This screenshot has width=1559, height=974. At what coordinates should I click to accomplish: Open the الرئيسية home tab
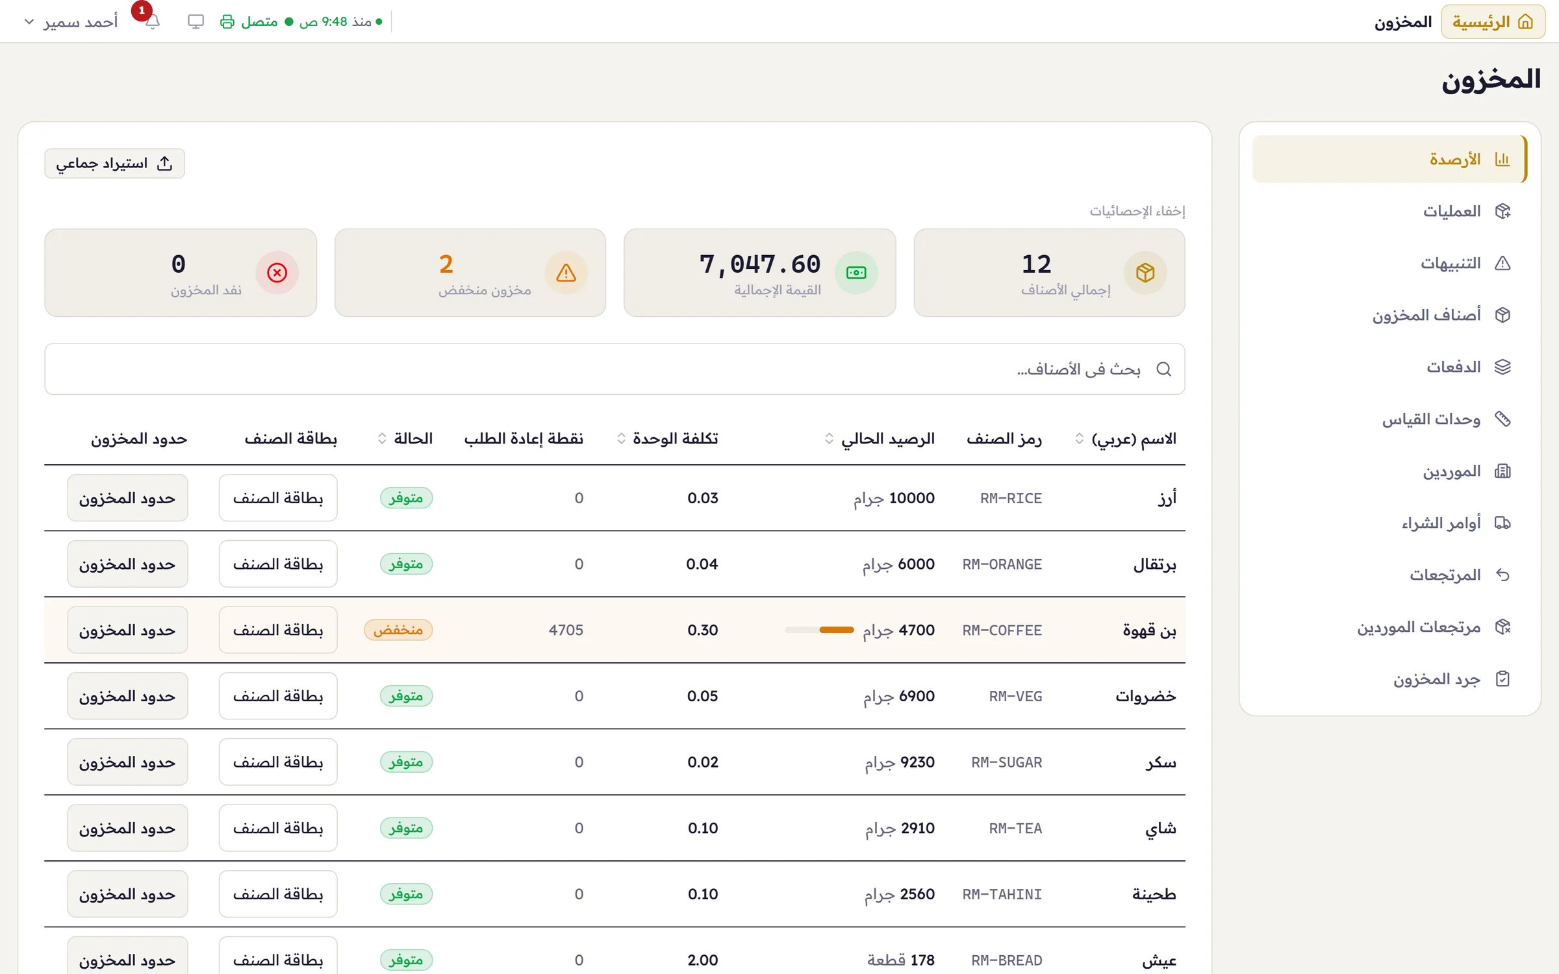pos(1493,22)
